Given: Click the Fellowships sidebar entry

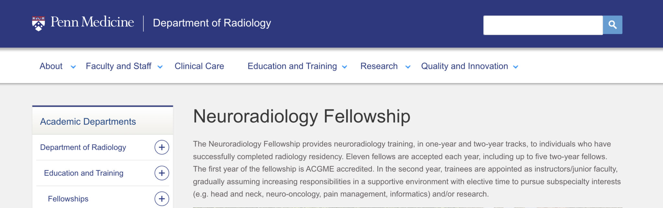Looking at the screenshot, I should (68, 199).
